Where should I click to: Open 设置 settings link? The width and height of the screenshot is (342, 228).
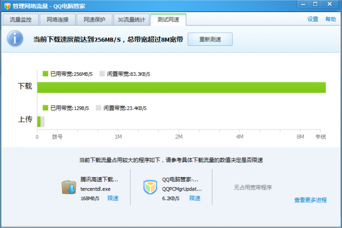313,19
